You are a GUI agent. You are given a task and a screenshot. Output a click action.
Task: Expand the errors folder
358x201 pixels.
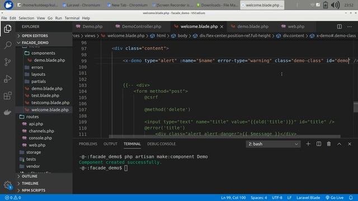[37, 67]
